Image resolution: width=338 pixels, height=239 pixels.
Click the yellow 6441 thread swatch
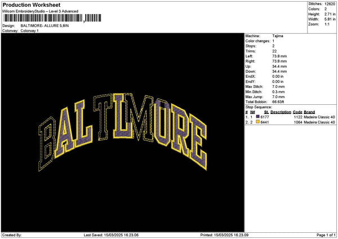[257, 122]
